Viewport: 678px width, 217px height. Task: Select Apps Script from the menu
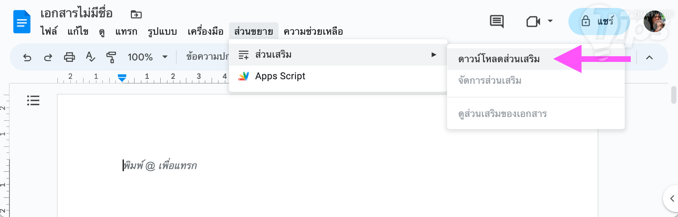(x=280, y=76)
